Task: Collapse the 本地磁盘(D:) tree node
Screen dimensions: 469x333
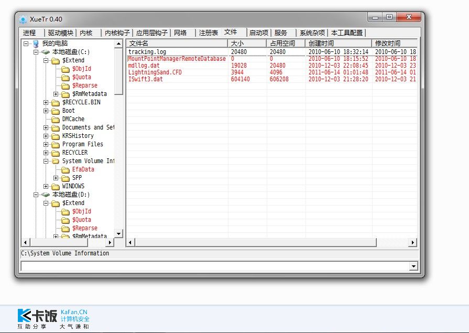Action: click(36, 195)
